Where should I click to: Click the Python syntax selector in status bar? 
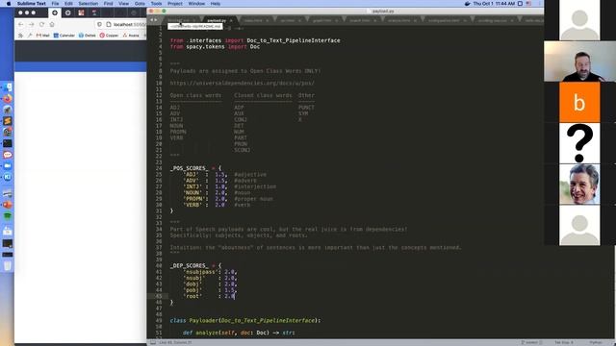[596, 342]
